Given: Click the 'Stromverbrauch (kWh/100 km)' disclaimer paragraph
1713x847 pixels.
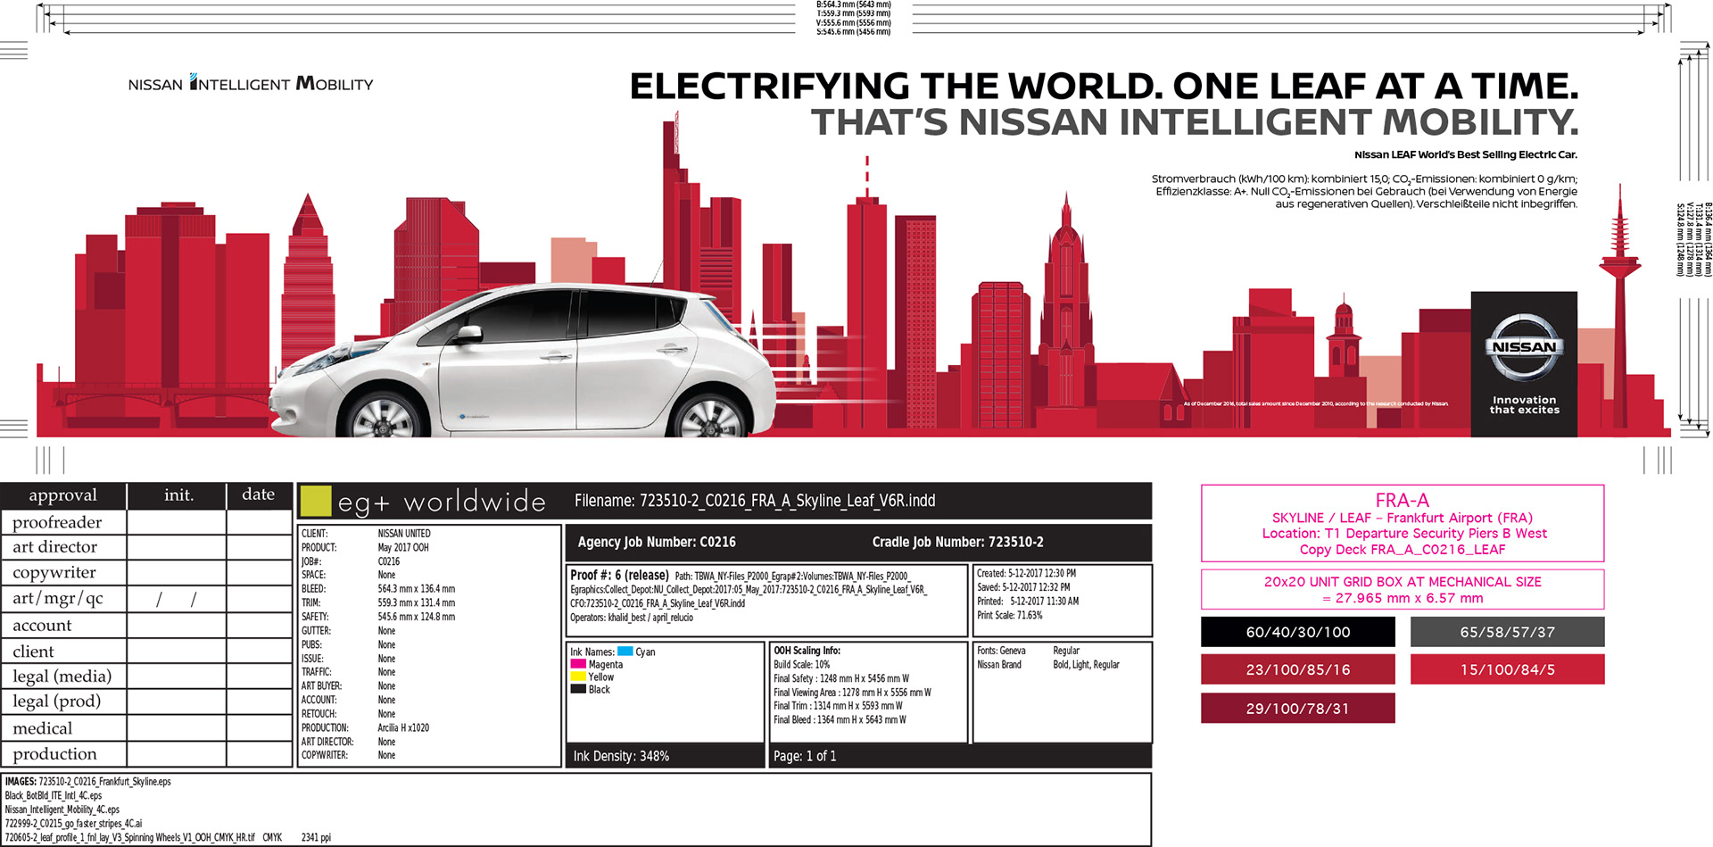Looking at the screenshot, I should 1365,191.
